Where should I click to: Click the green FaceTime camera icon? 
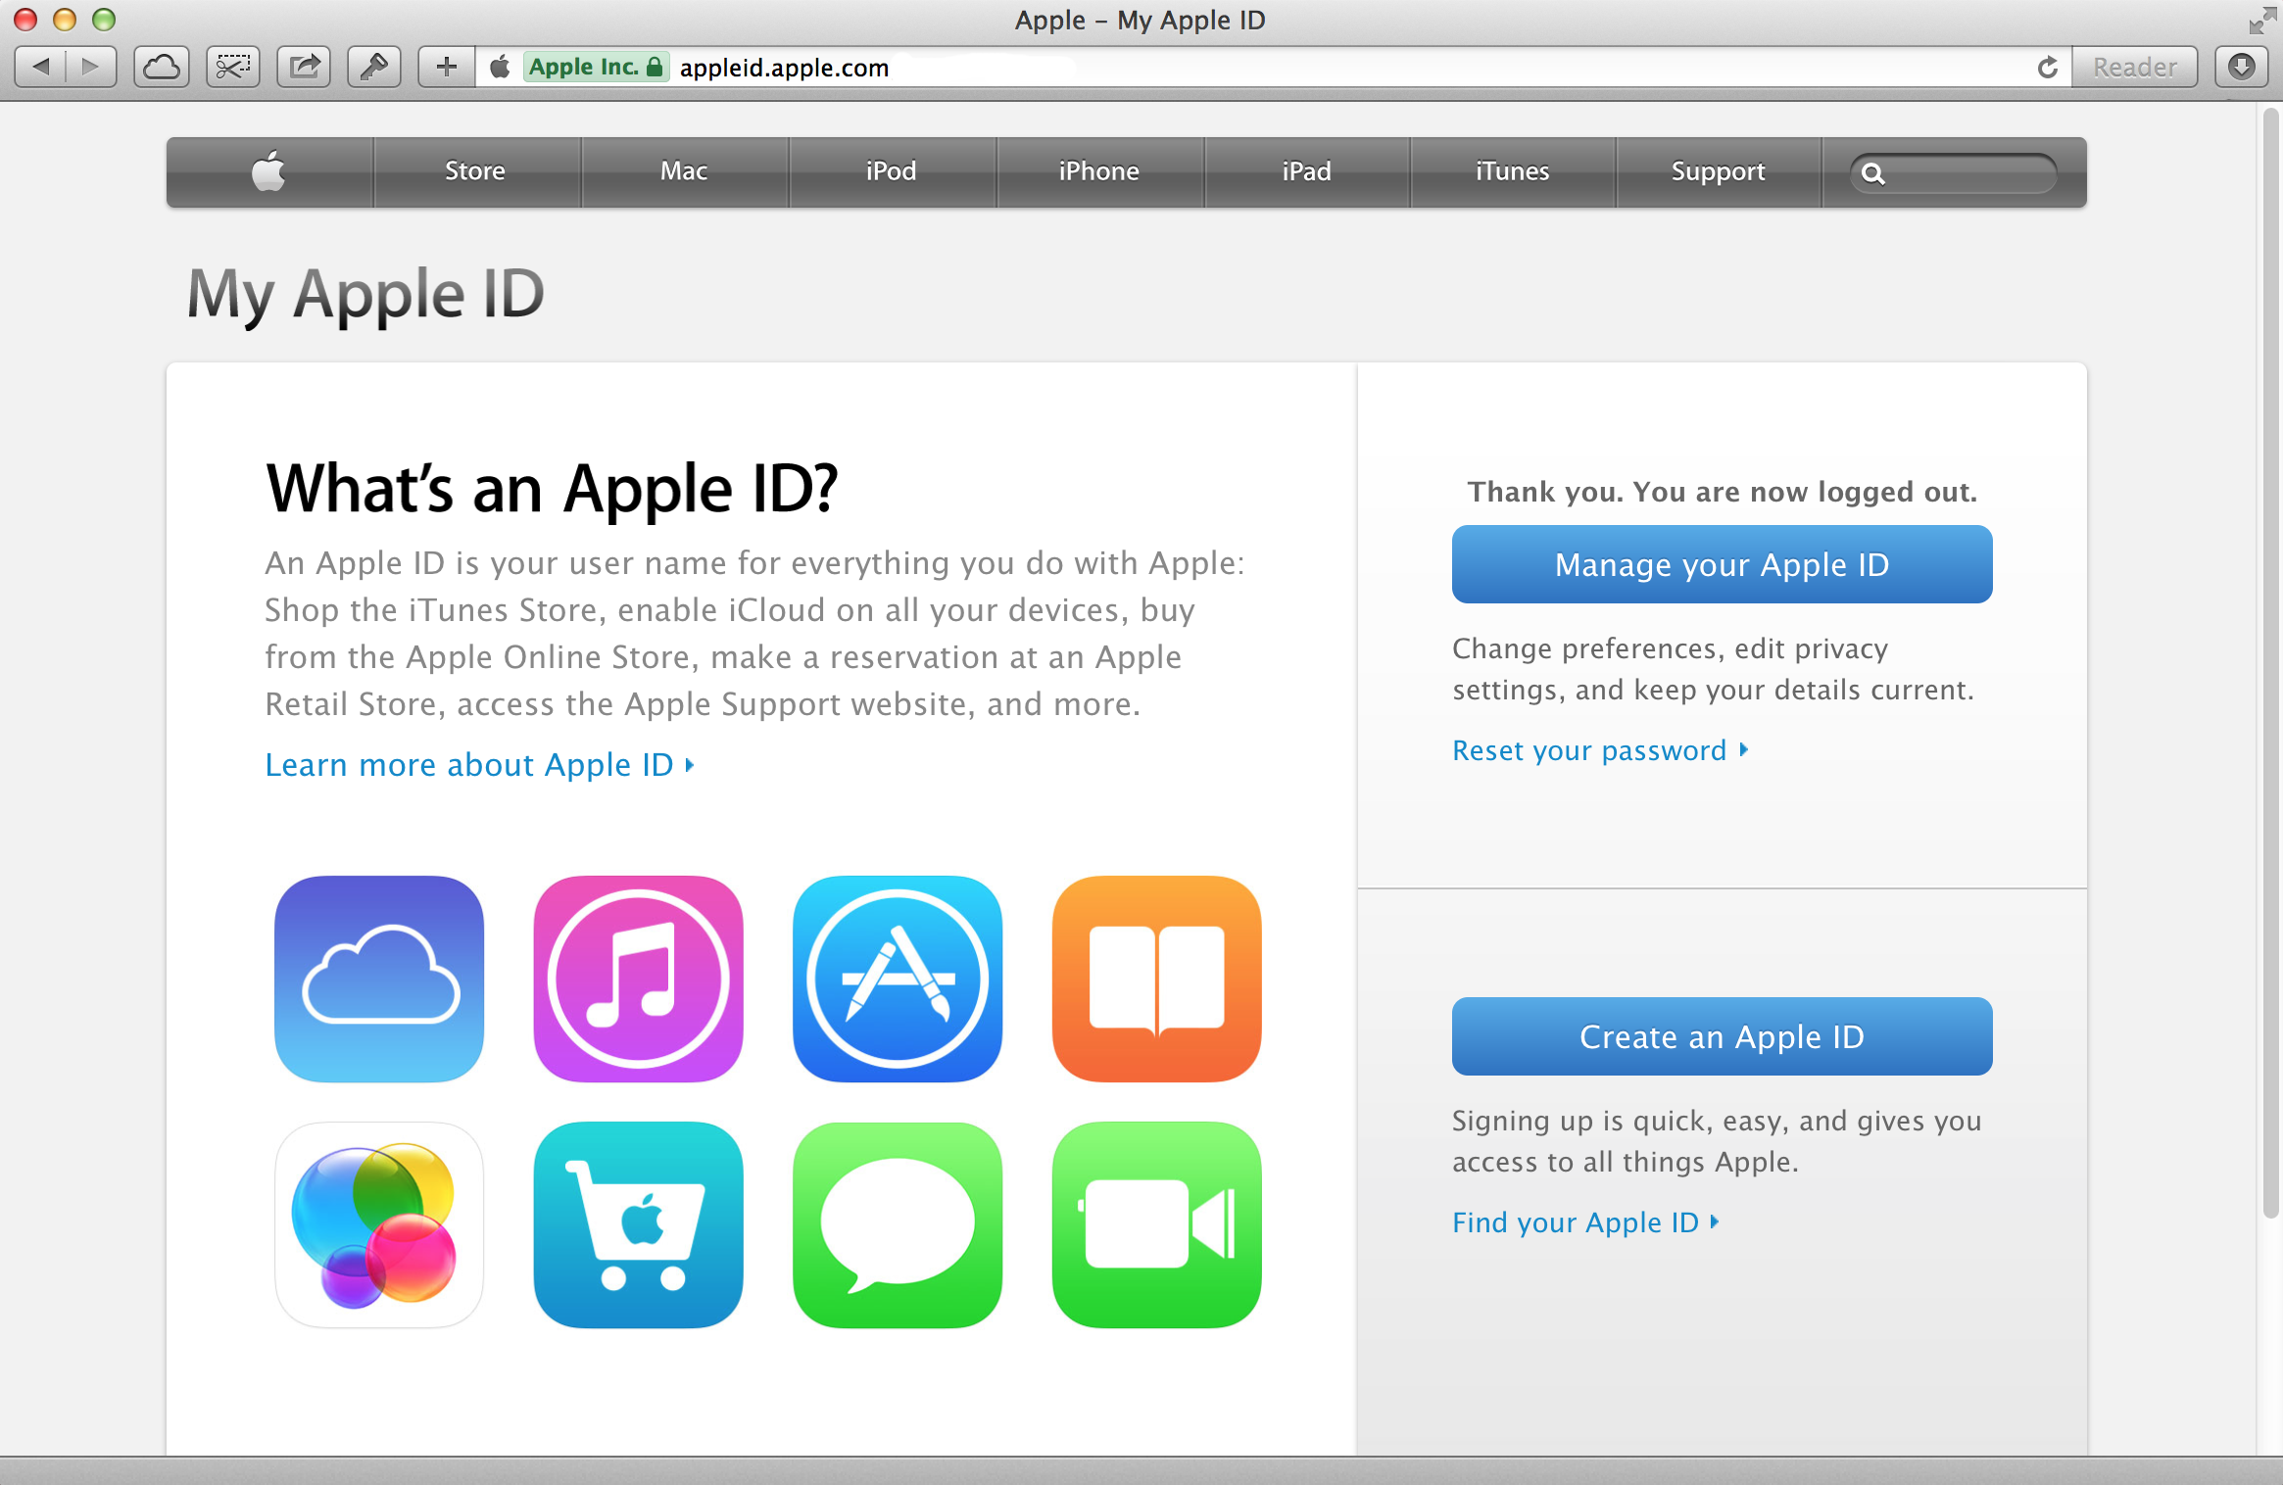pyautogui.click(x=1156, y=1224)
